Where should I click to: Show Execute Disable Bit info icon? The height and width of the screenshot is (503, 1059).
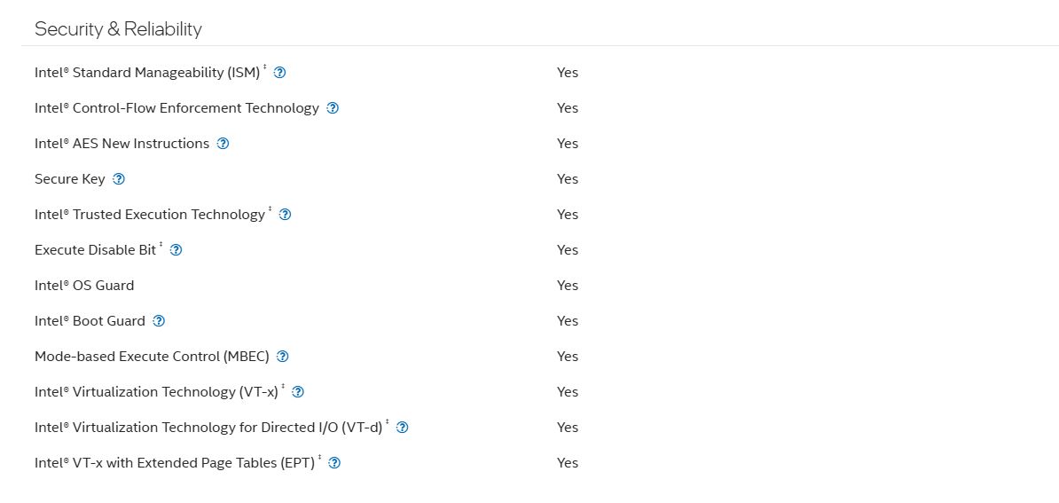[x=176, y=250]
